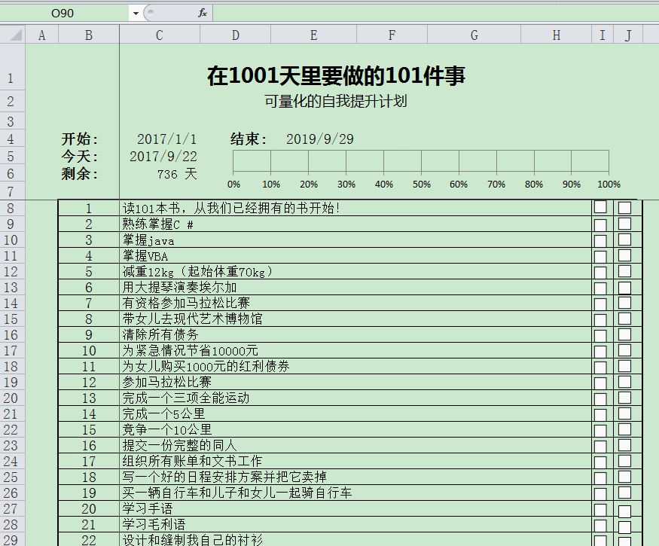The height and width of the screenshot is (546, 659).
Task: Select column J header
Action: point(628,35)
